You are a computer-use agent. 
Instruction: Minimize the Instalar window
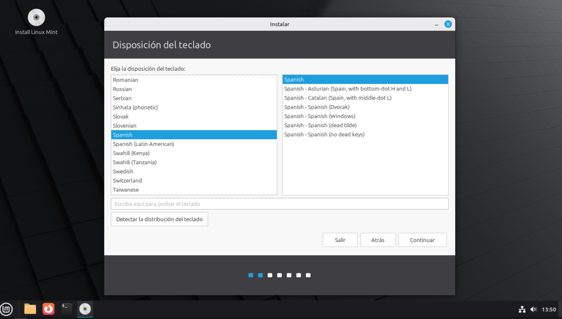pyautogui.click(x=436, y=25)
